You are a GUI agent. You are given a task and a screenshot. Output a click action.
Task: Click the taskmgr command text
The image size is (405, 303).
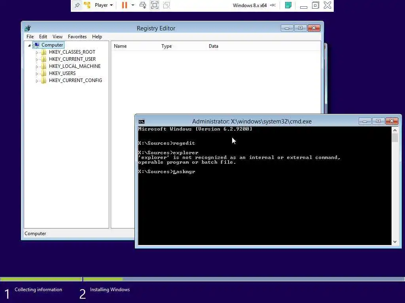point(184,172)
